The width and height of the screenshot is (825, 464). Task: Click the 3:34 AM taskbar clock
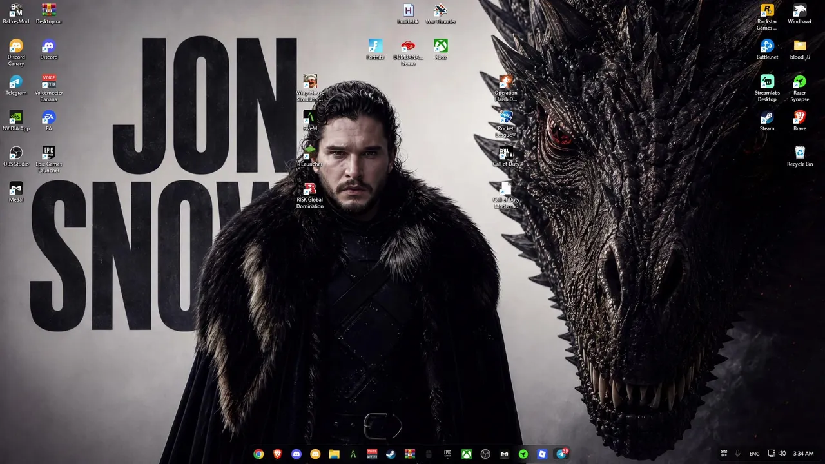(803, 454)
